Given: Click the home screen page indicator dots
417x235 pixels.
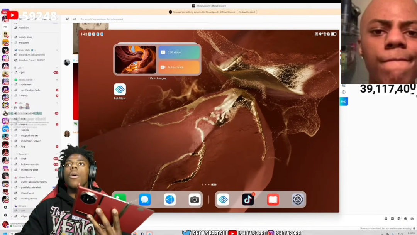Looking at the screenshot, I should (x=209, y=184).
